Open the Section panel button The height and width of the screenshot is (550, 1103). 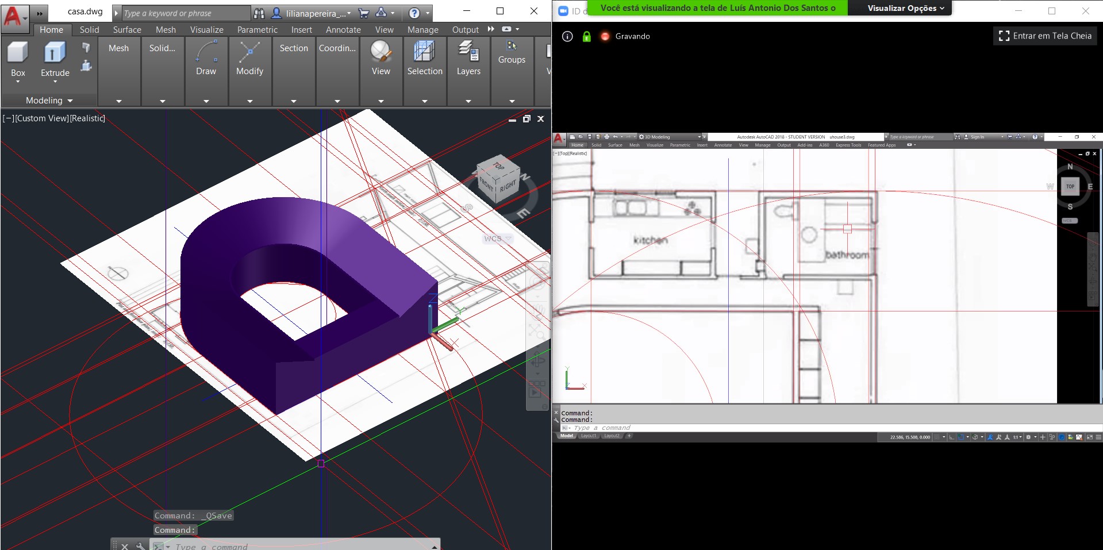click(x=294, y=48)
